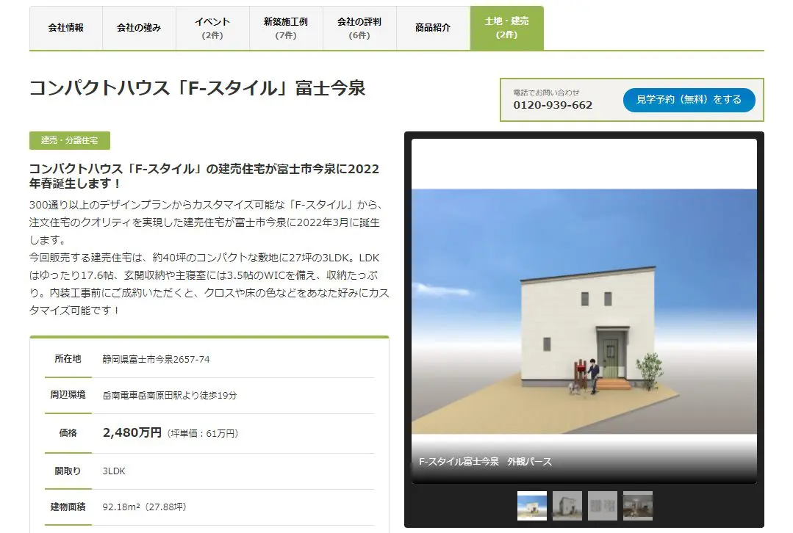Open the 会社情報 tab
Image resolution: width=793 pixels, height=533 pixels.
pyautogui.click(x=65, y=28)
